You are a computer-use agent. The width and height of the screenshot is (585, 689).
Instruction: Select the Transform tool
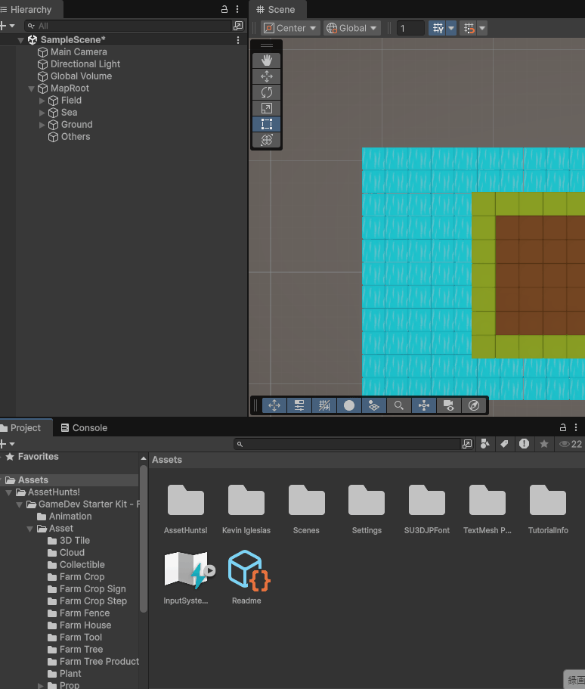[266, 140]
